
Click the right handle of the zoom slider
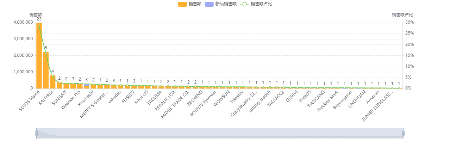403,133
